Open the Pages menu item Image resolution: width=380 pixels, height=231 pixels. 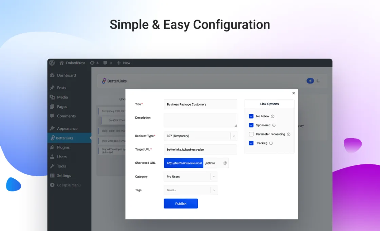(62, 107)
